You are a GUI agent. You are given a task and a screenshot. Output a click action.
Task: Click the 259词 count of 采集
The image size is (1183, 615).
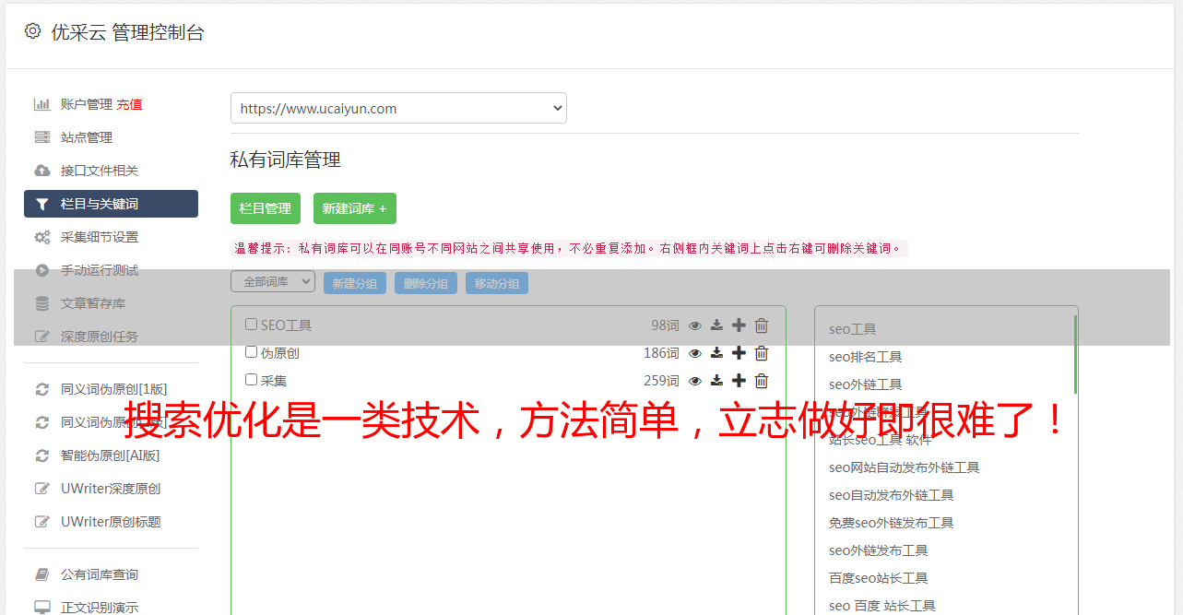click(662, 381)
